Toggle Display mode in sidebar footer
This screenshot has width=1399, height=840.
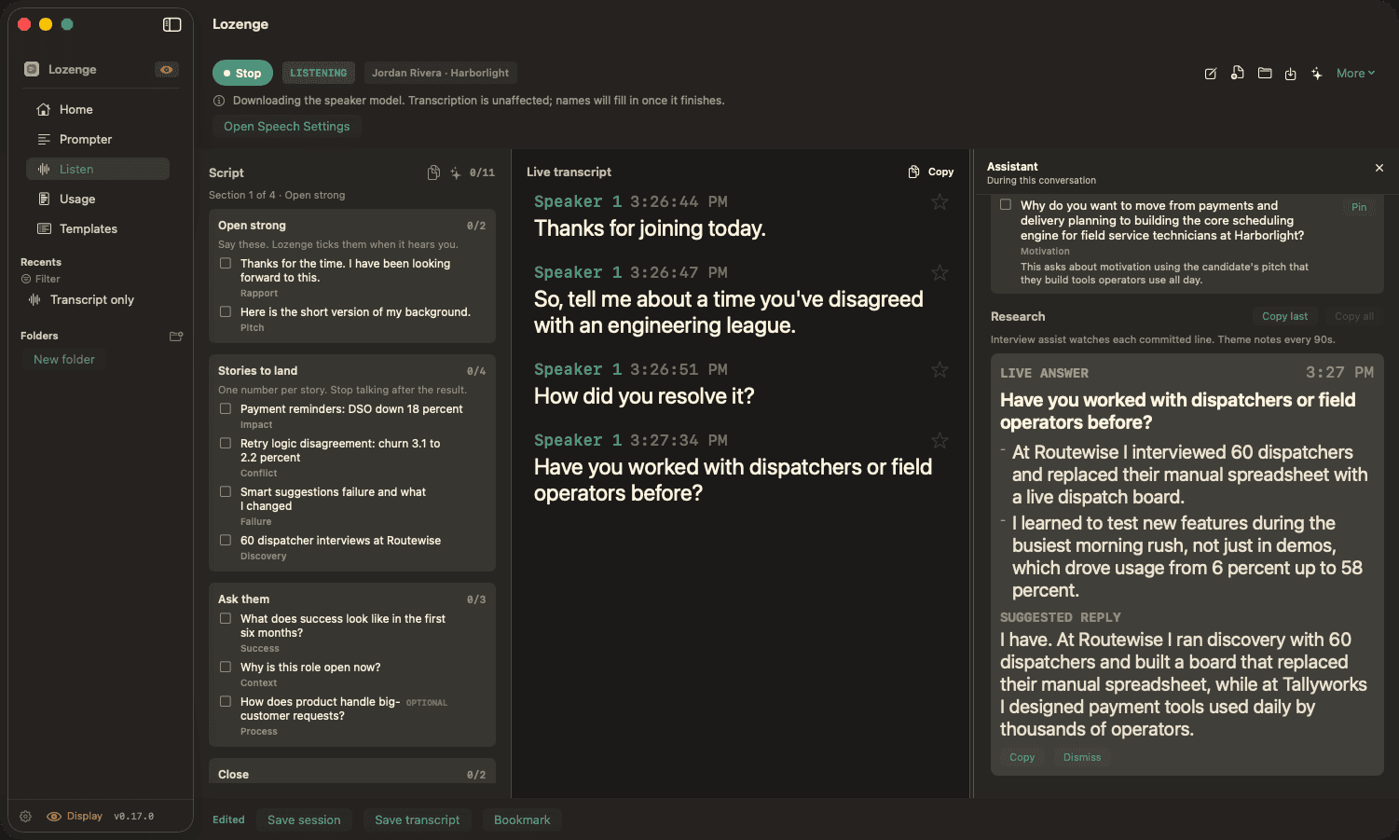[75, 816]
